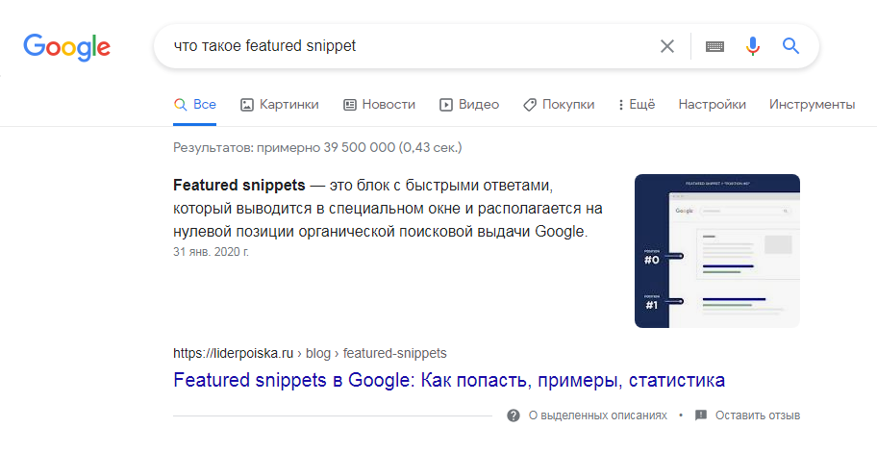877x453 pixels.
Task: Open Настройки
Action: [x=712, y=105]
